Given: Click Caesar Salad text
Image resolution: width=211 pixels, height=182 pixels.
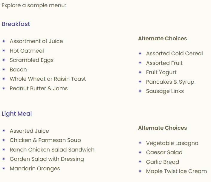Looking at the screenshot, I should (164, 152).
